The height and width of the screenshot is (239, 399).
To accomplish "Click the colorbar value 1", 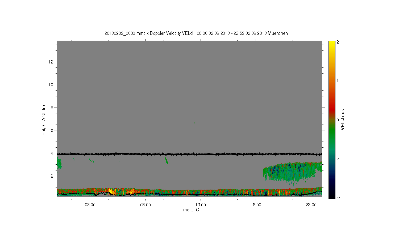I will tap(338, 80).
